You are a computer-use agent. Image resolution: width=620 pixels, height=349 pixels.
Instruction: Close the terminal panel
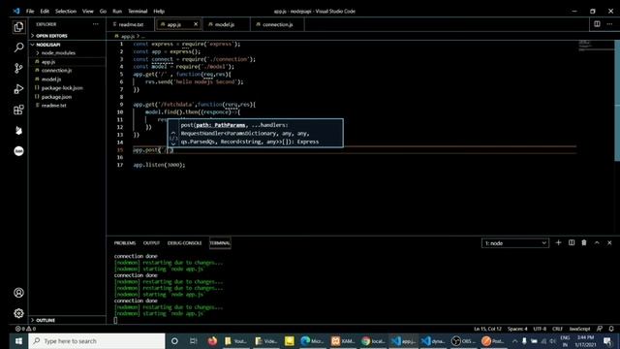point(609,242)
